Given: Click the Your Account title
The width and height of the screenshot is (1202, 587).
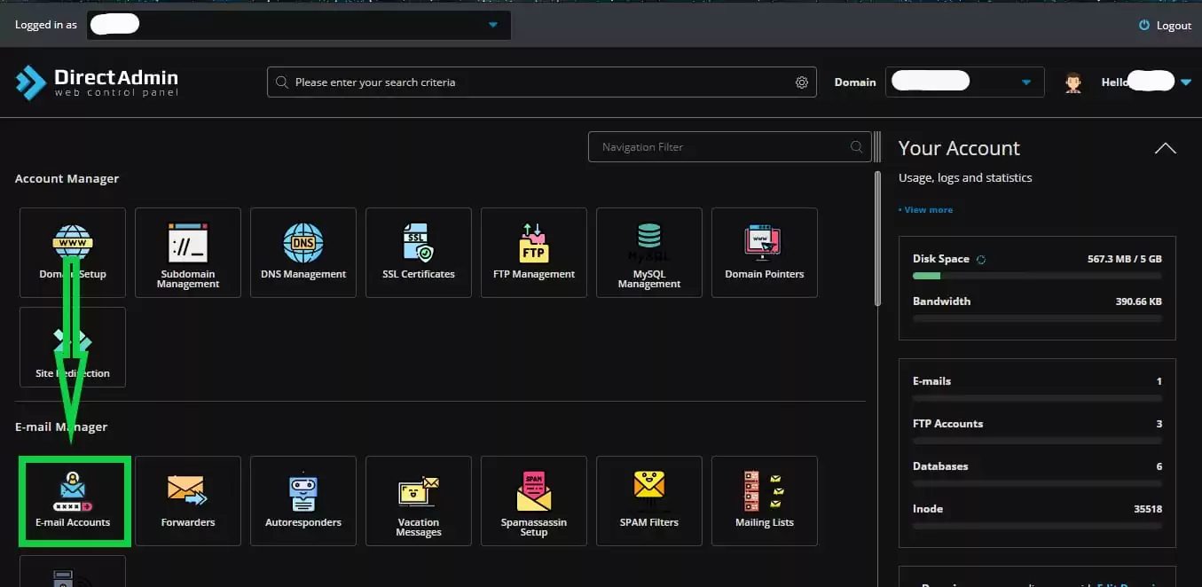Looking at the screenshot, I should coord(959,148).
